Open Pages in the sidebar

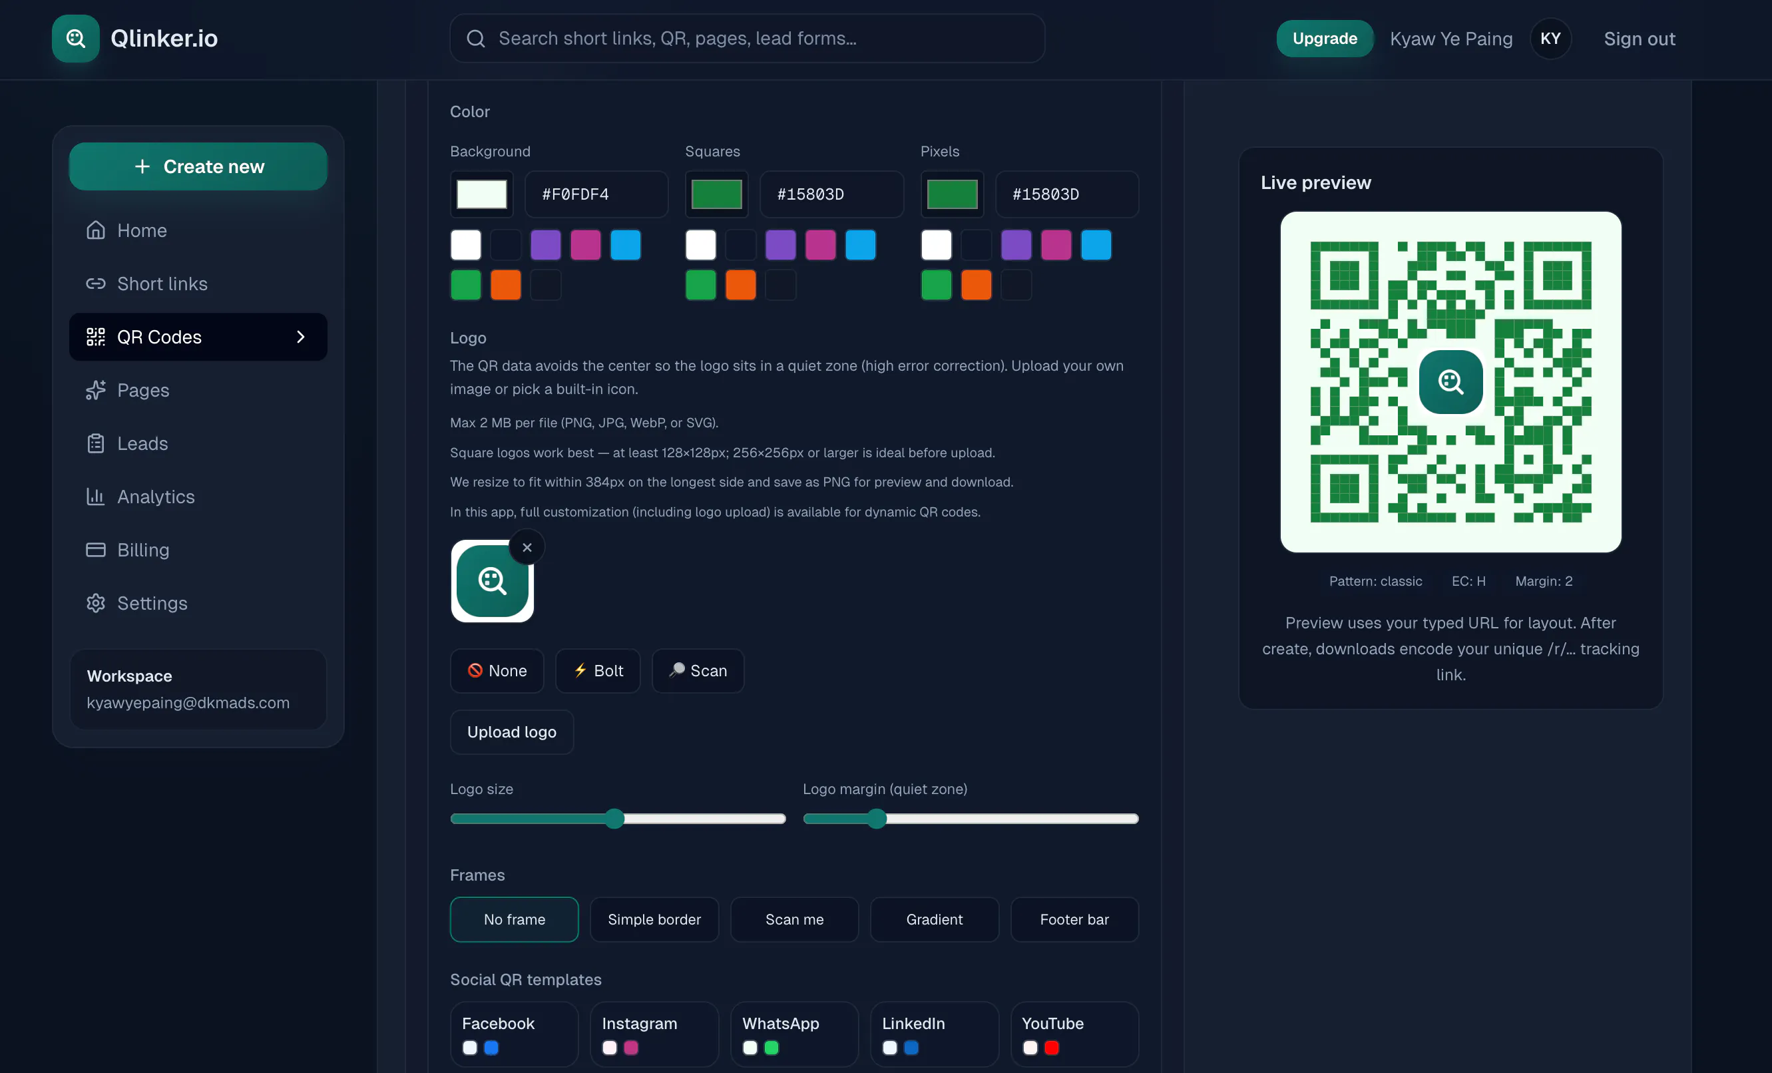(x=198, y=390)
